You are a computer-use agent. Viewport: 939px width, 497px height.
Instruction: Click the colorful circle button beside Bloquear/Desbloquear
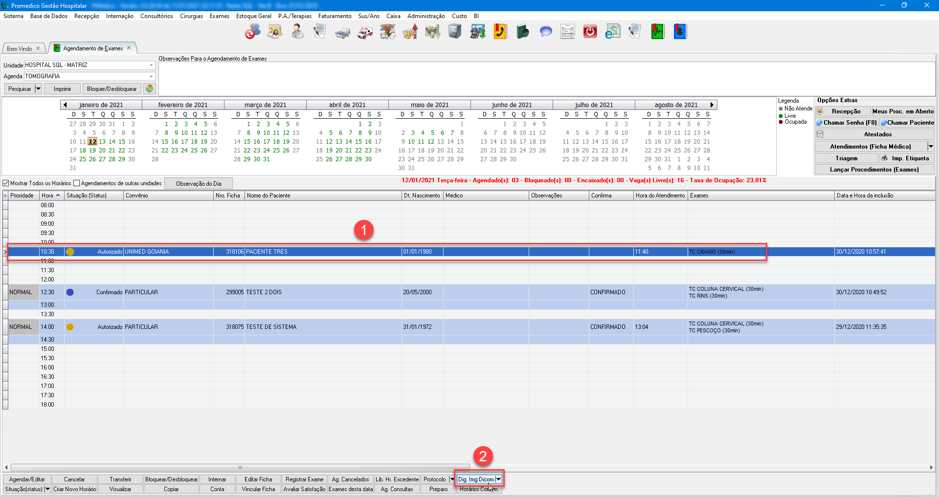(150, 89)
